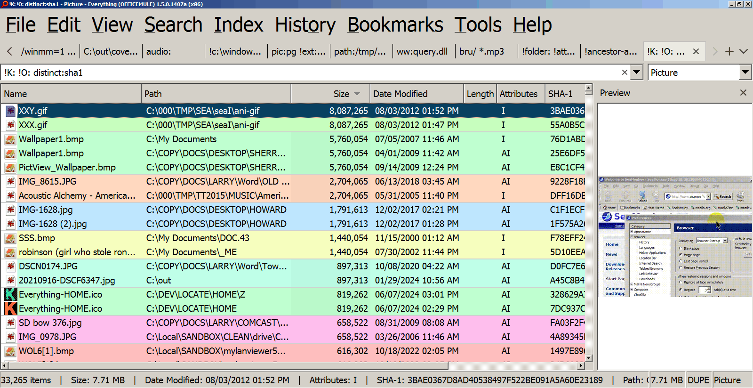This screenshot has width=753, height=388.
Task: Open the Tools menu
Action: click(x=478, y=25)
